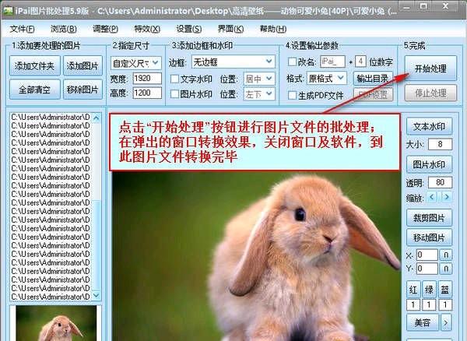Click the arrow button beside 美容
Screen dimensions: 467x341
[x=446, y=322]
